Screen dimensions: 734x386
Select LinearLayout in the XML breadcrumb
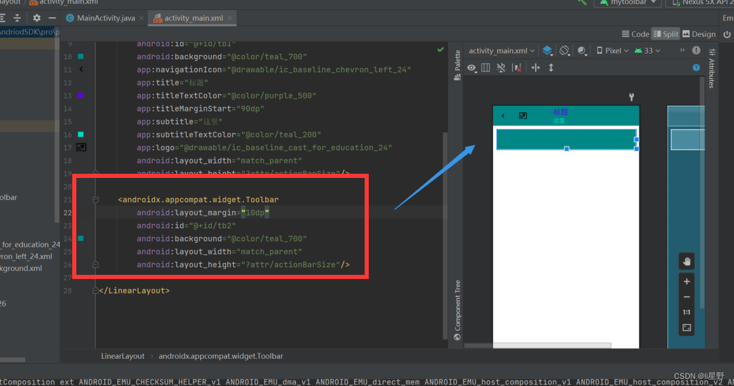tap(123, 356)
